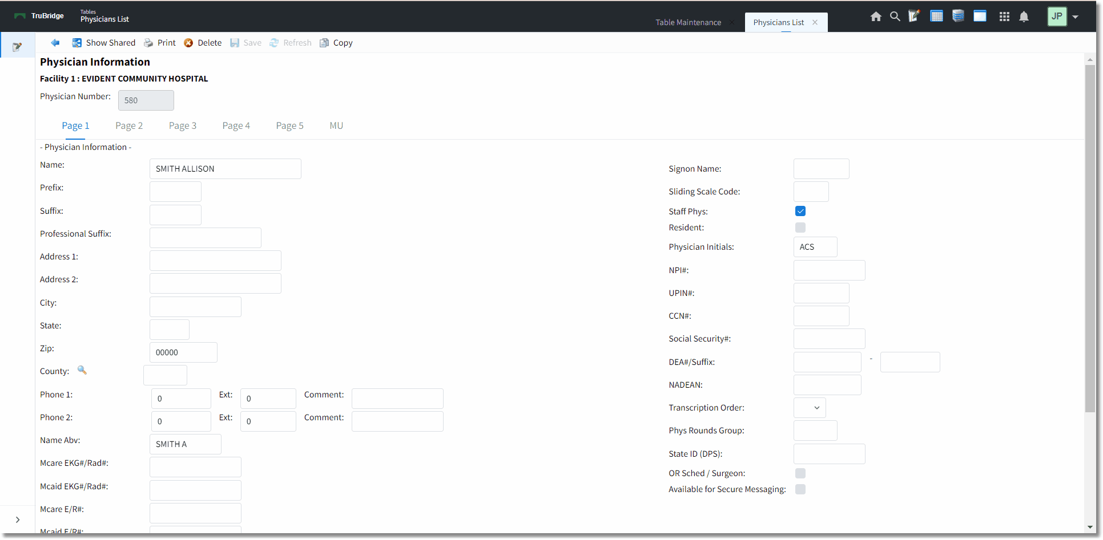Click the Social Security# field

pyautogui.click(x=830, y=339)
